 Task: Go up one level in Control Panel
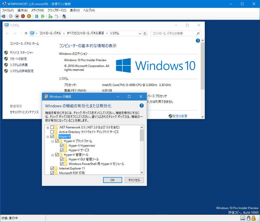pyautogui.click(x=26, y=34)
